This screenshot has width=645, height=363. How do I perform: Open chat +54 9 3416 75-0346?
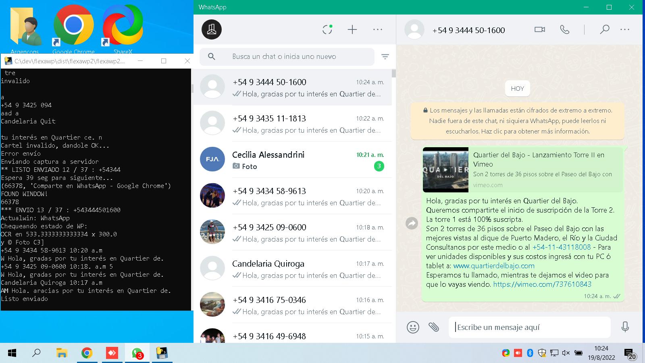point(293,305)
